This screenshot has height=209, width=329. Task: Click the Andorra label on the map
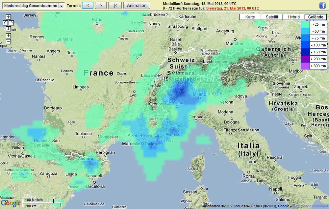(x=86, y=159)
